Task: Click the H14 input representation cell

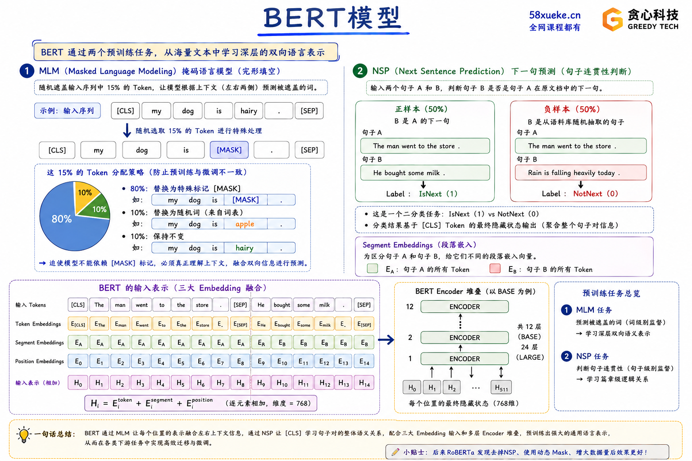Action: 364,383
